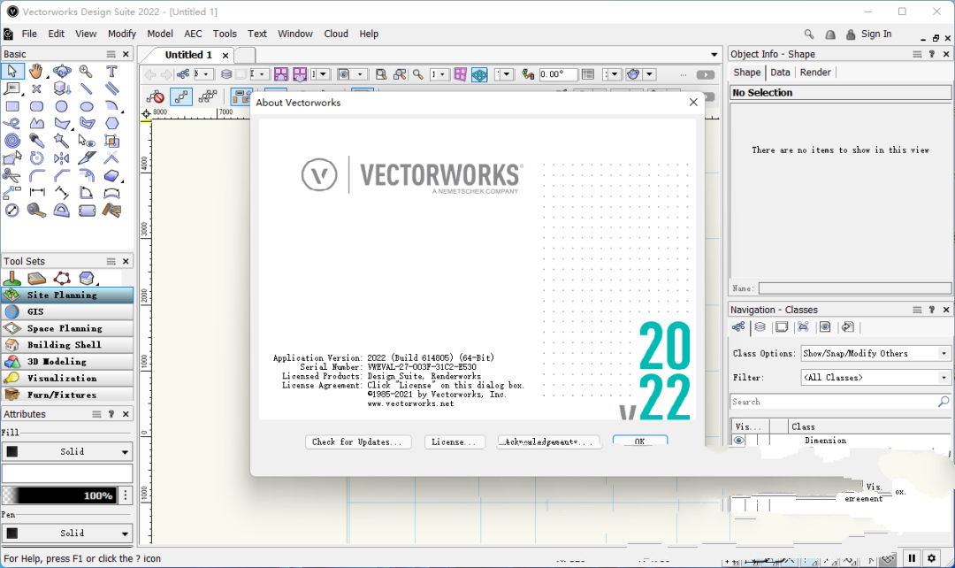Click the Pen color swatch box
Viewport: 955px width, 568px height.
coord(12,533)
